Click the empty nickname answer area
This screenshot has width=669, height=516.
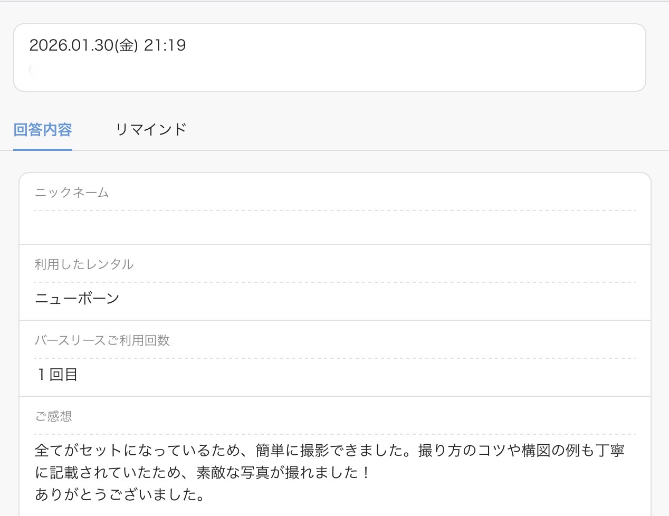click(x=335, y=227)
